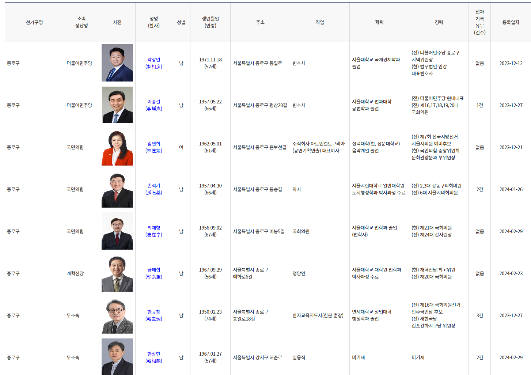
Task: Open candidate 금태섭's name link
Action: point(153,273)
